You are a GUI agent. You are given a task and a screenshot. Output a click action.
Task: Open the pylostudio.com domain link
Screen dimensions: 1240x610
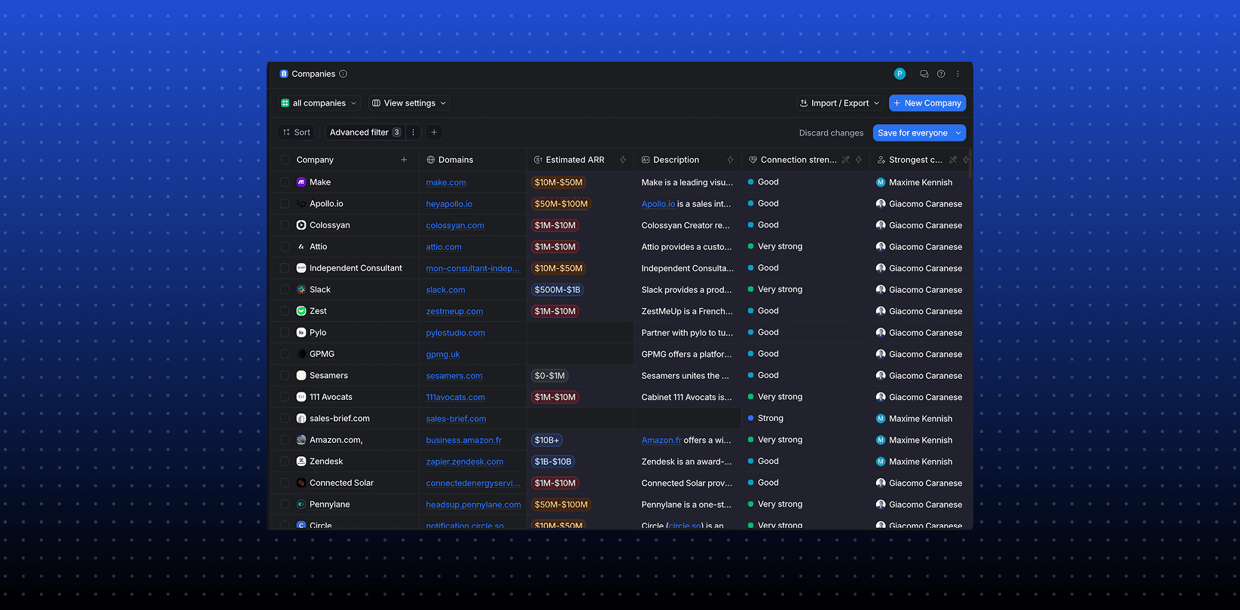point(455,333)
